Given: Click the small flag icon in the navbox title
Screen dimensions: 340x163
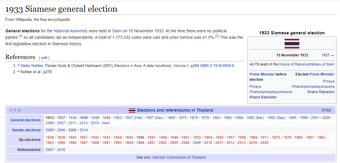Looking at the screenshot, I should click(132, 110).
